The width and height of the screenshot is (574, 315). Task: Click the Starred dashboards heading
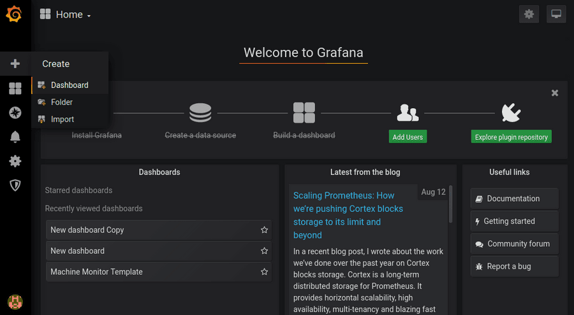click(78, 190)
